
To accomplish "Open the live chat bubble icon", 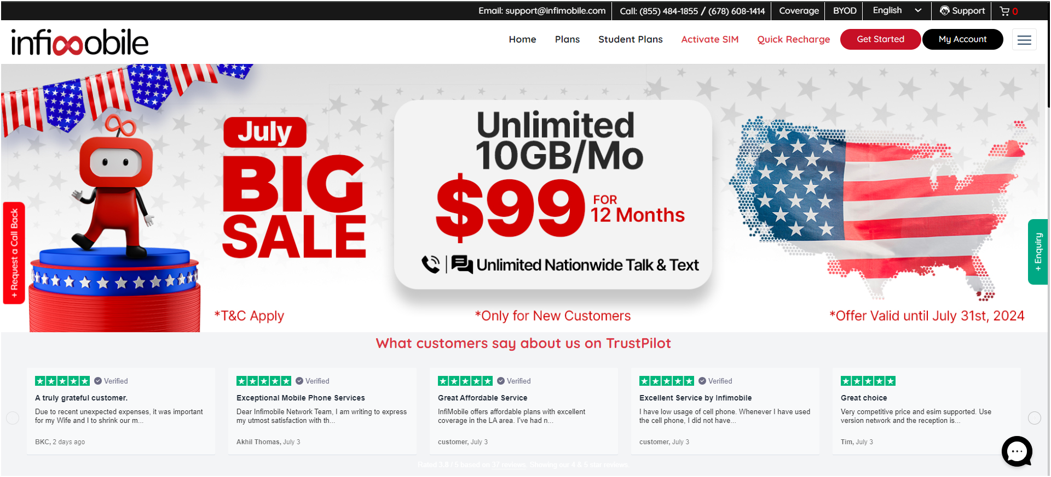I will point(1017,451).
